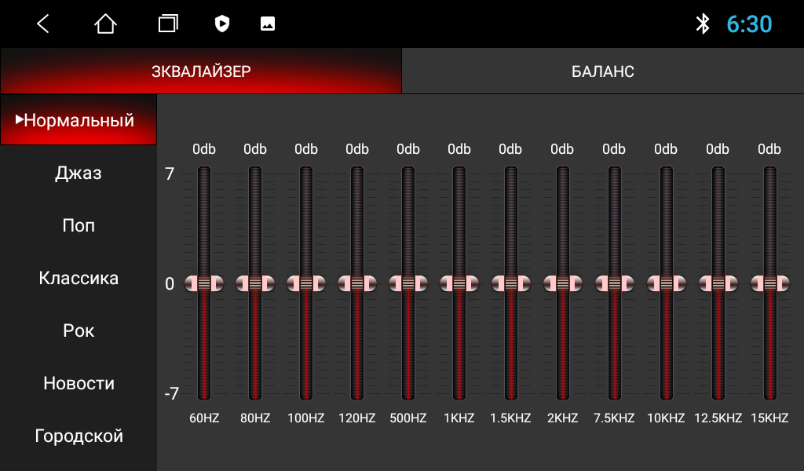Tap the 6:30 clock display

749,24
